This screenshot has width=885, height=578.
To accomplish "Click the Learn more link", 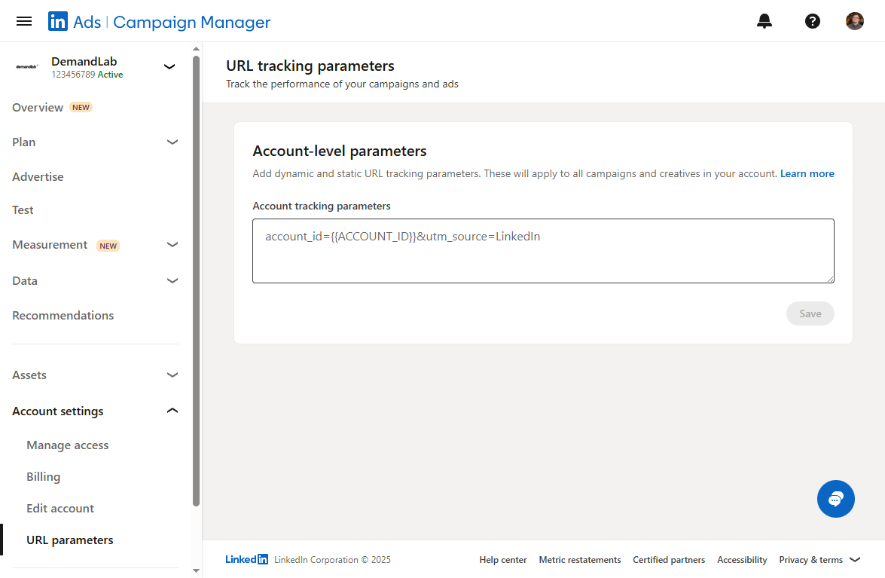I will click(x=807, y=174).
